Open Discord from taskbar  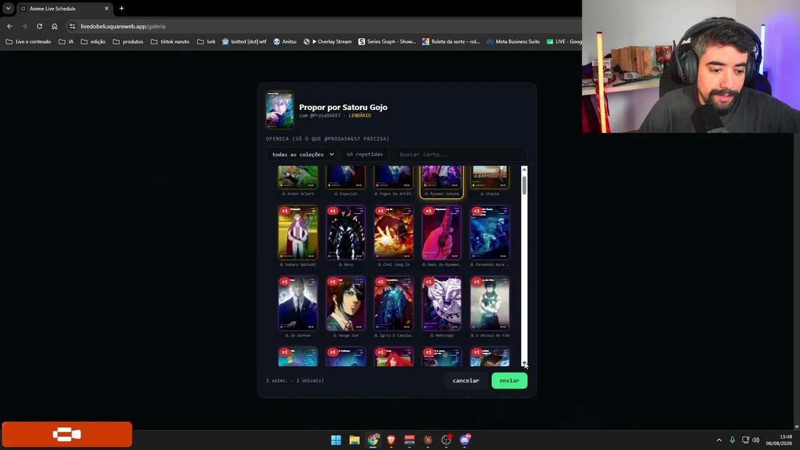pyautogui.click(x=464, y=440)
